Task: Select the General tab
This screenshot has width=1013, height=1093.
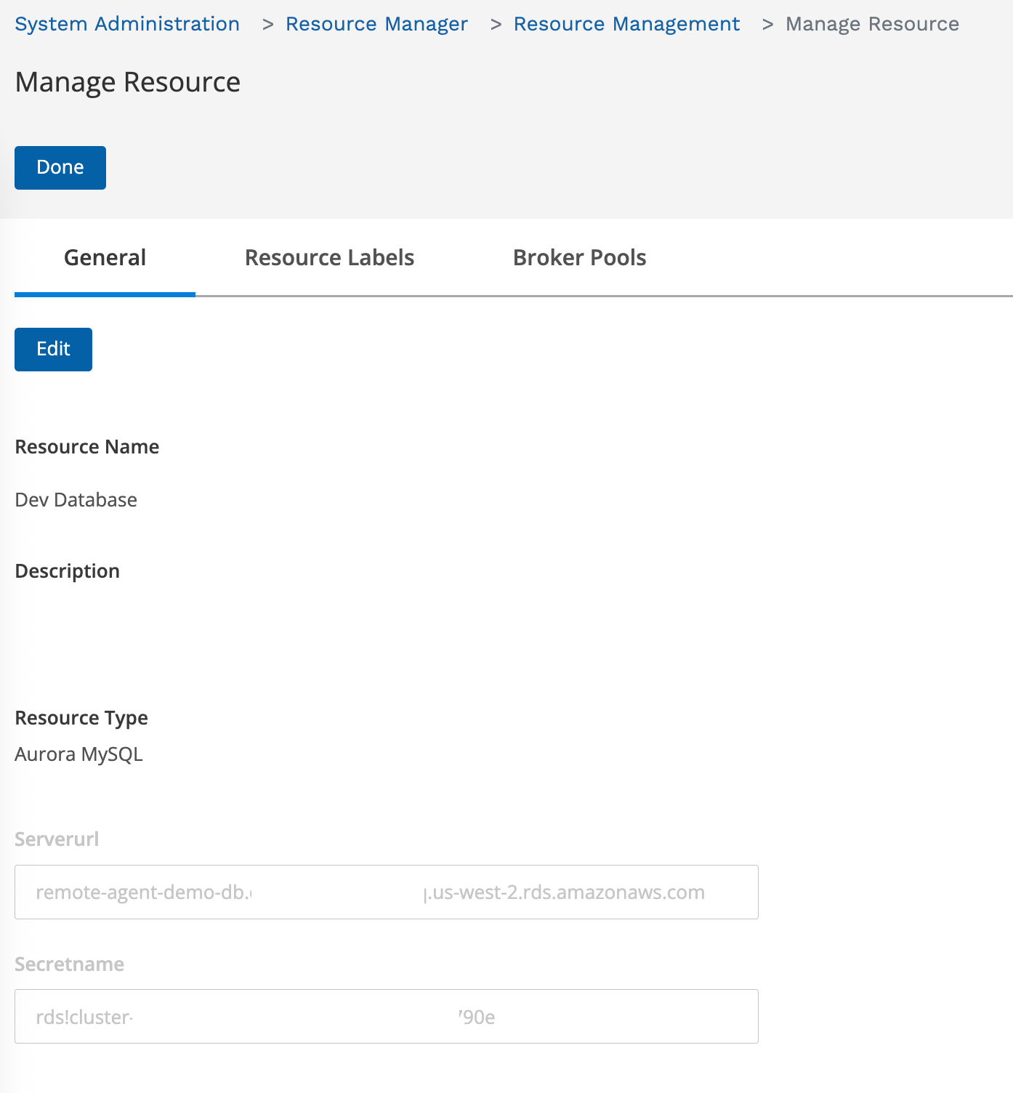Action: tap(105, 258)
